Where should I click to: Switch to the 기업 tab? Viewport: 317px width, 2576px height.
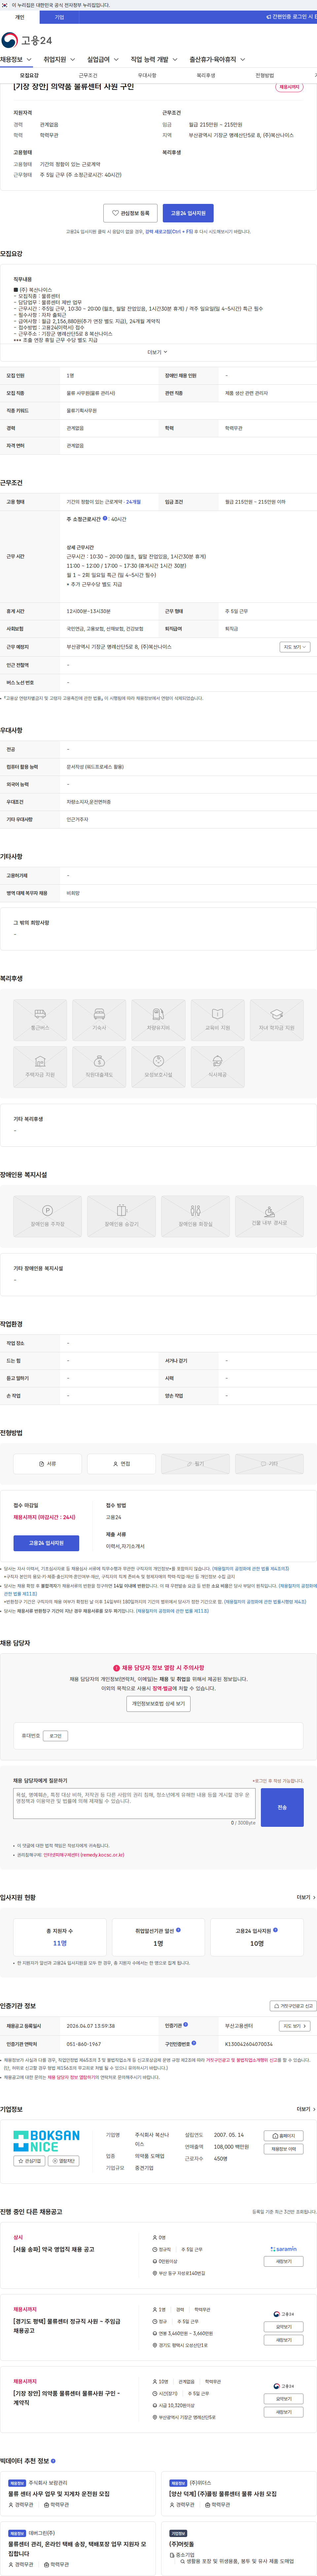point(59,17)
